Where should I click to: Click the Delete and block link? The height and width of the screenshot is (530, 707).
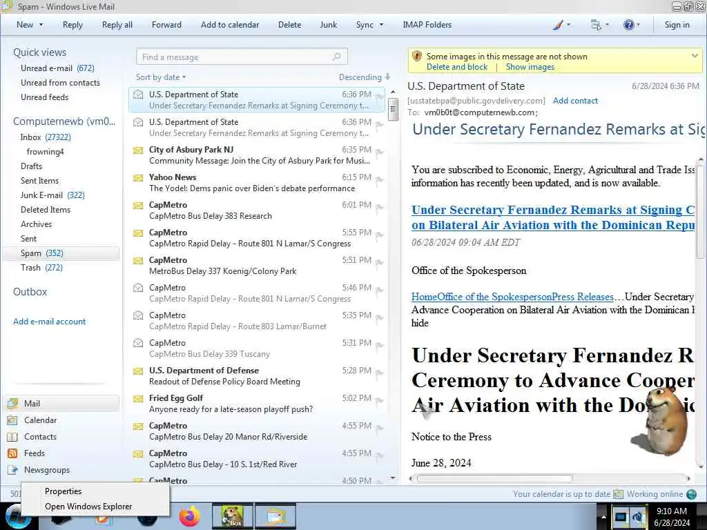[457, 67]
